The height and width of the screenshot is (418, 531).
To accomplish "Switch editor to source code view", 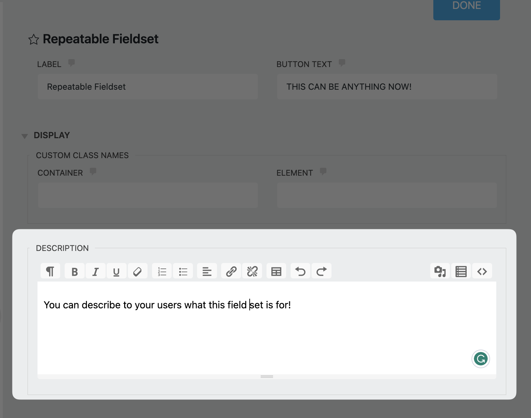I will coord(482,271).
